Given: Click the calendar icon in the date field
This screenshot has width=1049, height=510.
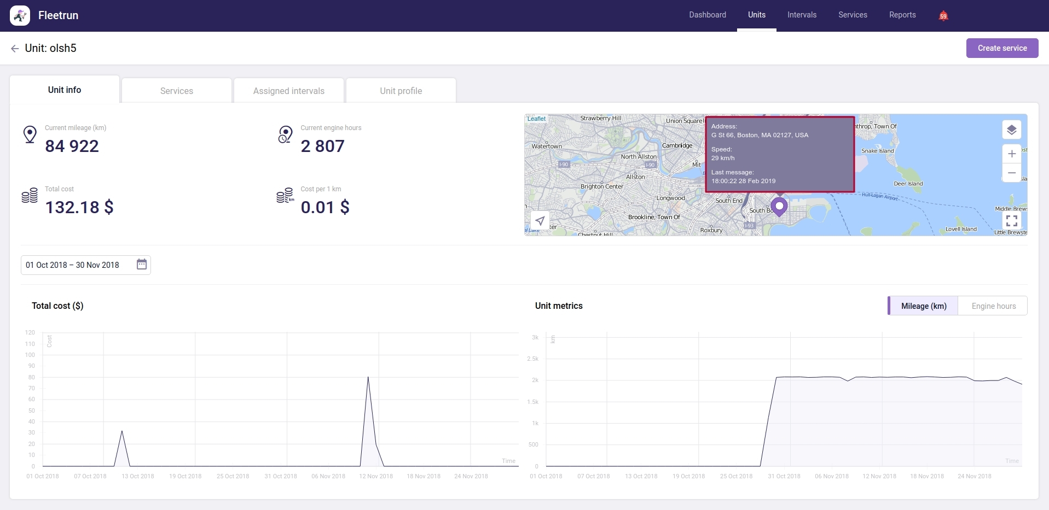Looking at the screenshot, I should click(142, 265).
